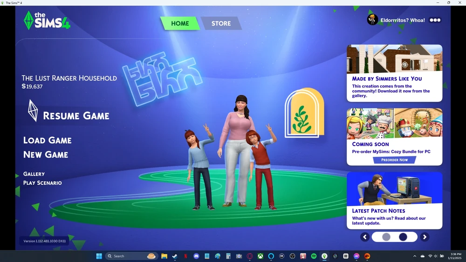Open the Latest Patch Notes card

[394, 200]
